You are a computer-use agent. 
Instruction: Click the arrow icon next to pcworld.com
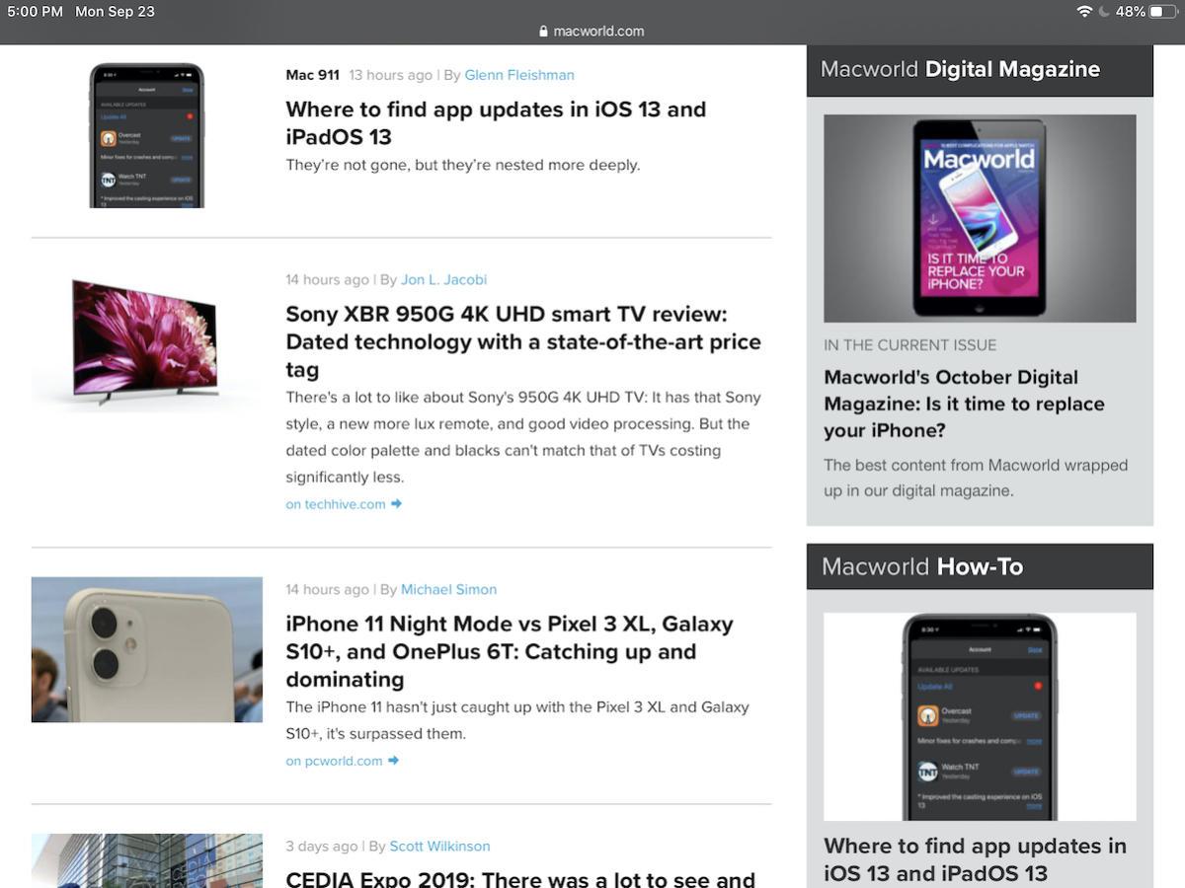click(393, 761)
